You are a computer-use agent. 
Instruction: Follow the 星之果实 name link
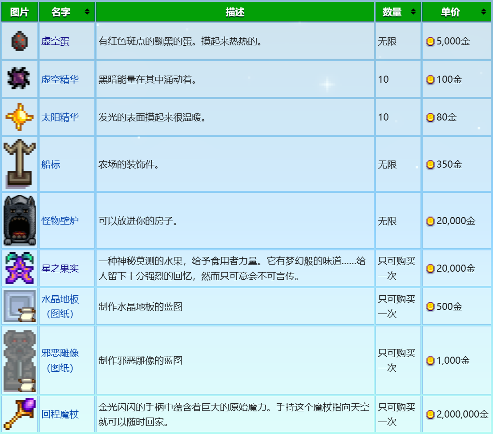pos(60,269)
